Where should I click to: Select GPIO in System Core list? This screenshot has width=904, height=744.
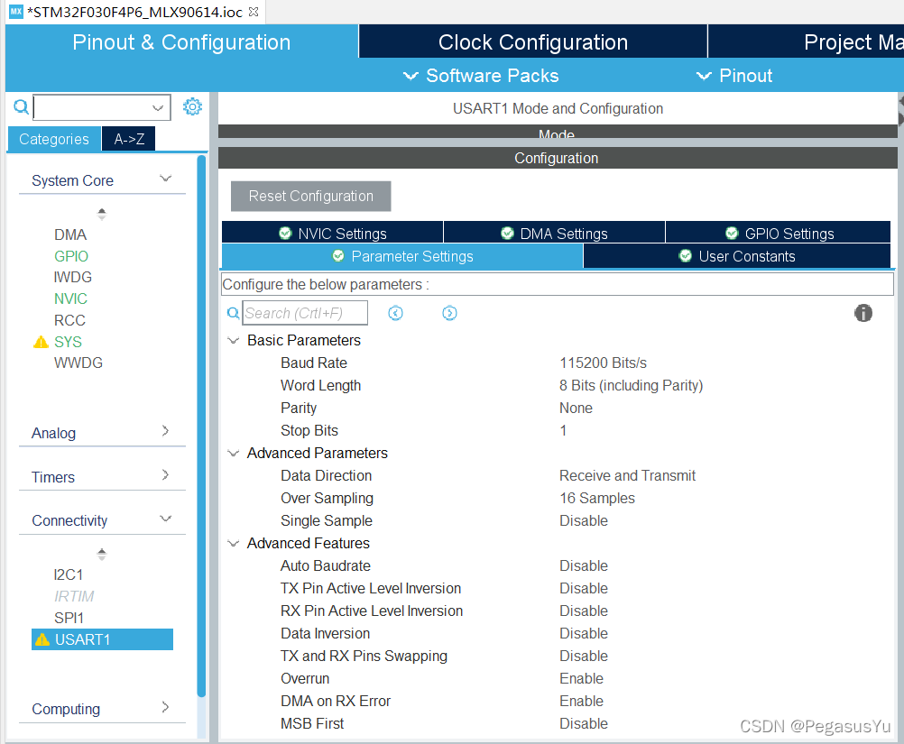pos(71,256)
